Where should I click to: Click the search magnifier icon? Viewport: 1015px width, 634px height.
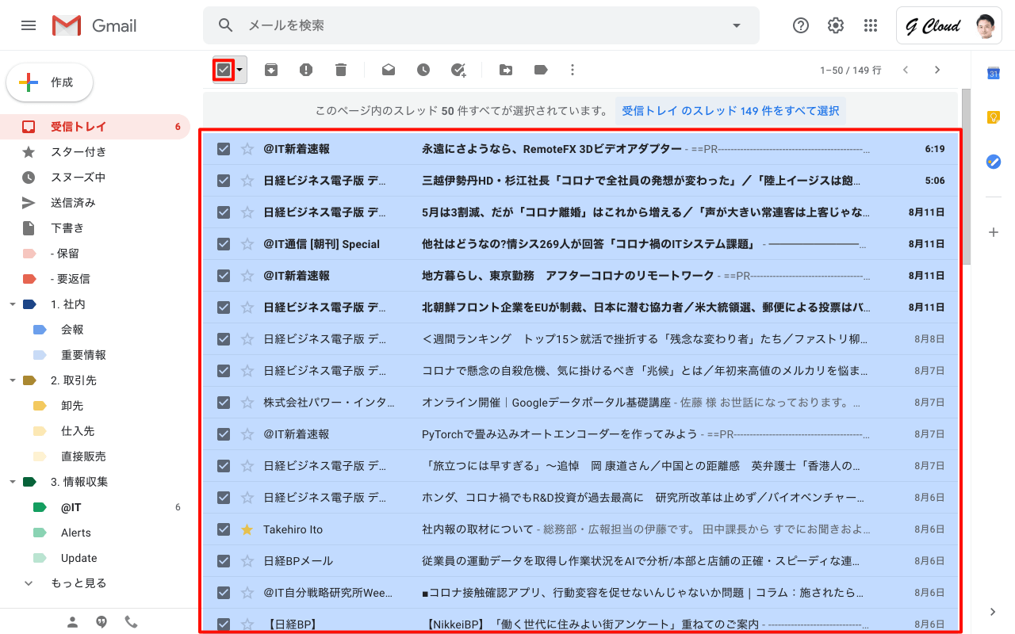[226, 25]
